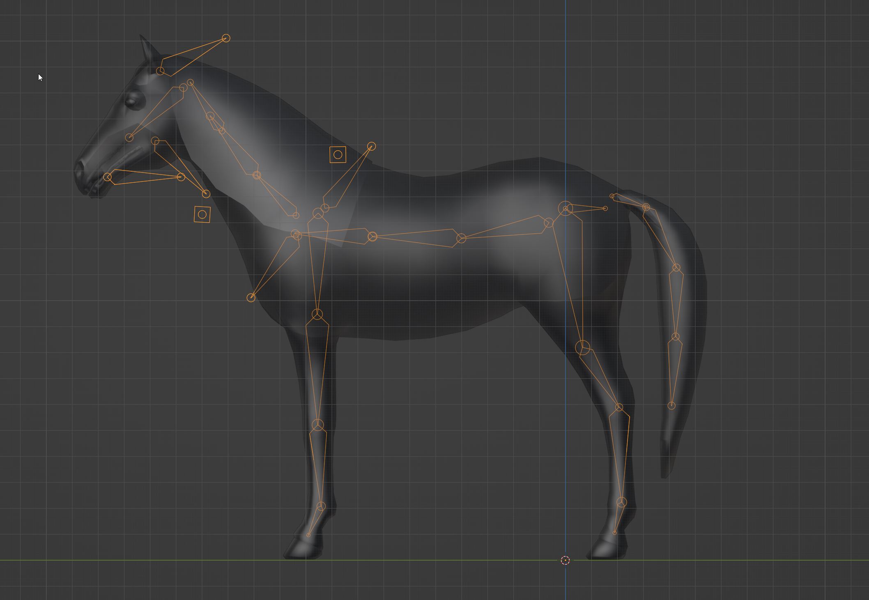869x600 pixels.
Task: Select the rear leg fetlock joint
Action: point(622,502)
